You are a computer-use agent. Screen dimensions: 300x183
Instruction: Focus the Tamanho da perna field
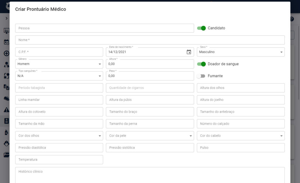click(150, 124)
